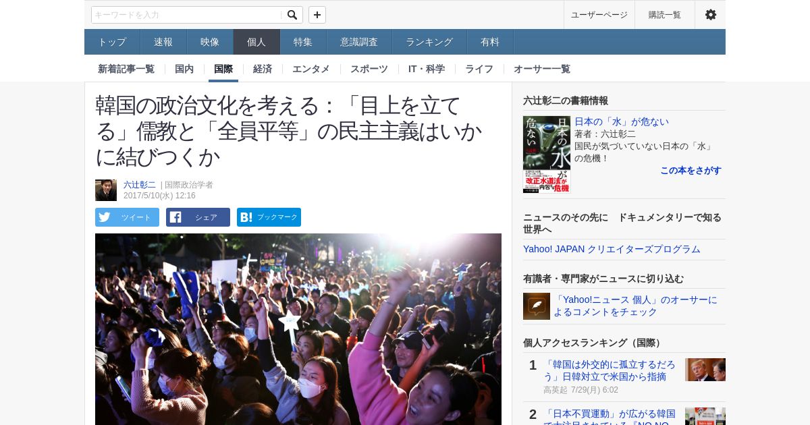810x425 pixels.
Task: Open book title link 日本の「水」が危ない
Action: [x=622, y=122]
